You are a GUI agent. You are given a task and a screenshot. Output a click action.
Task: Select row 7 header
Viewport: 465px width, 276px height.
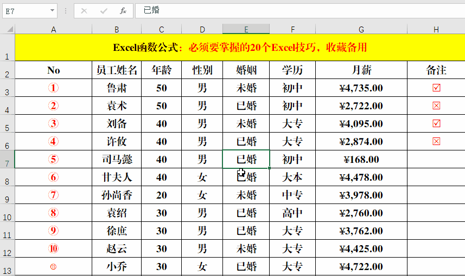(x=7, y=159)
